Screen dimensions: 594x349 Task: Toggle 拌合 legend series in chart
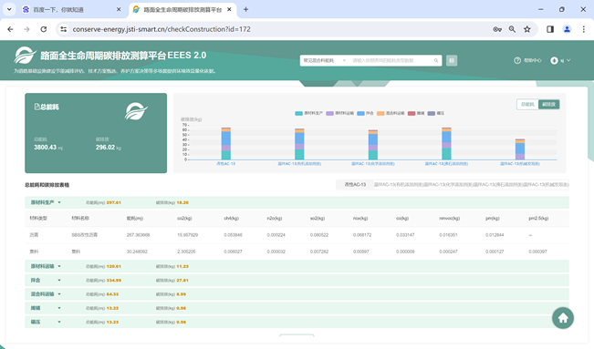point(365,113)
